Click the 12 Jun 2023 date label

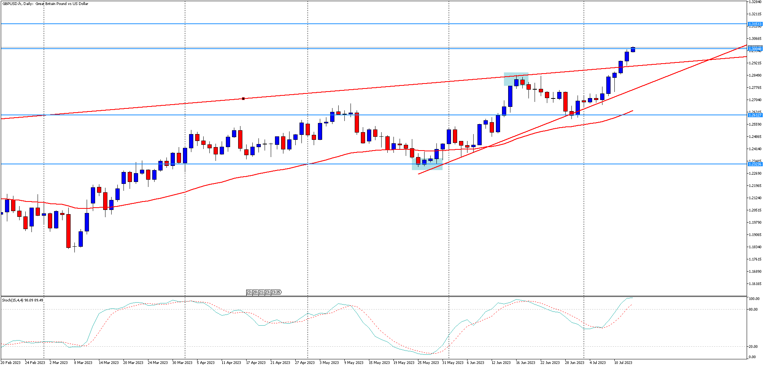(501, 362)
